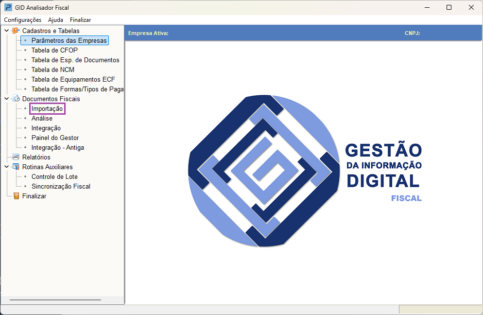Click the tree panel horizontal scrollbar
483x315 pixels.
point(55,300)
